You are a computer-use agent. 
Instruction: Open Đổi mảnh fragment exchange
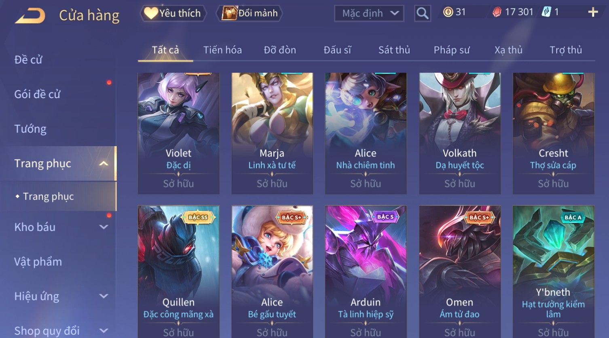coord(250,13)
